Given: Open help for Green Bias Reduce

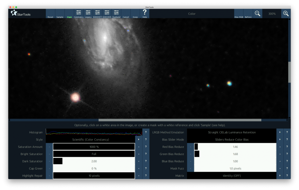Looking at the screenshot, I should [x=287, y=154].
